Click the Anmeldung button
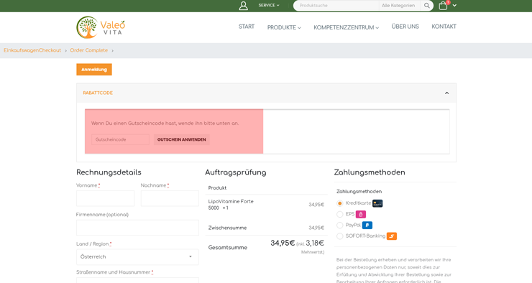This screenshot has height=283, width=532. click(x=94, y=70)
